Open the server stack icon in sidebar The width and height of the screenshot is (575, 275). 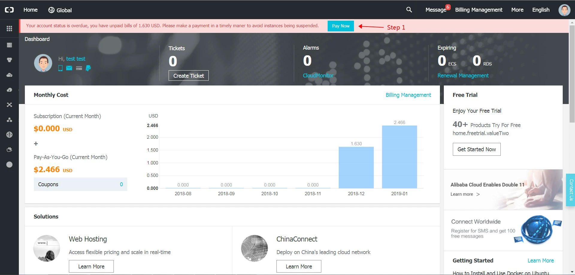point(9,45)
